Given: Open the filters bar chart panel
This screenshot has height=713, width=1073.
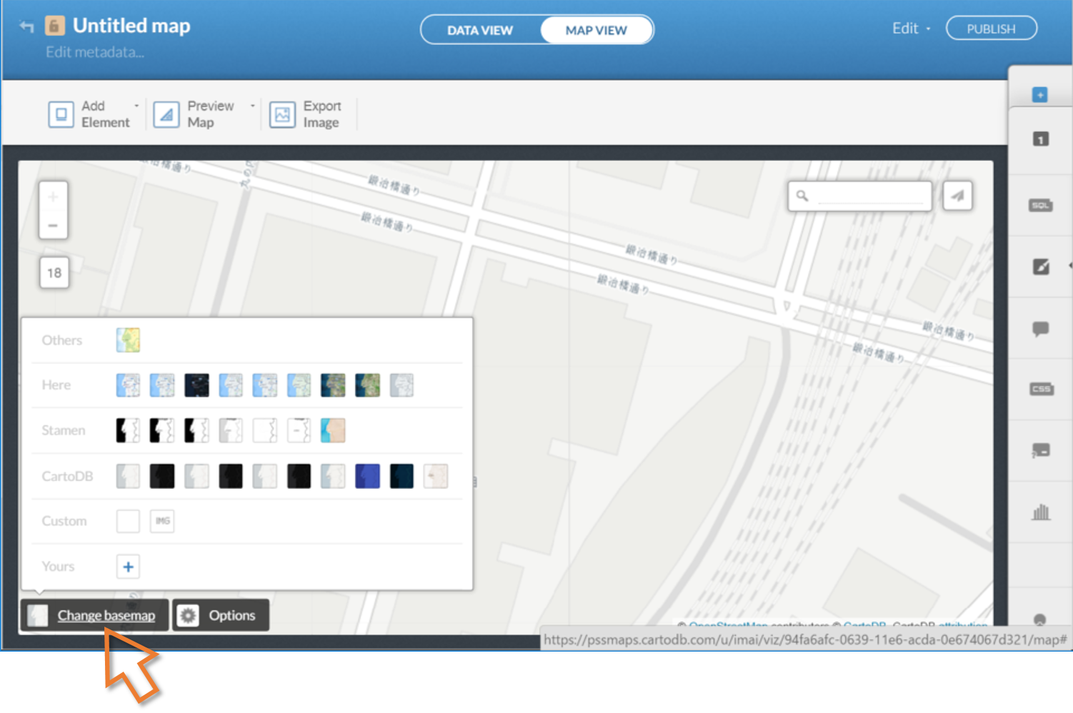Looking at the screenshot, I should pos(1041,512).
